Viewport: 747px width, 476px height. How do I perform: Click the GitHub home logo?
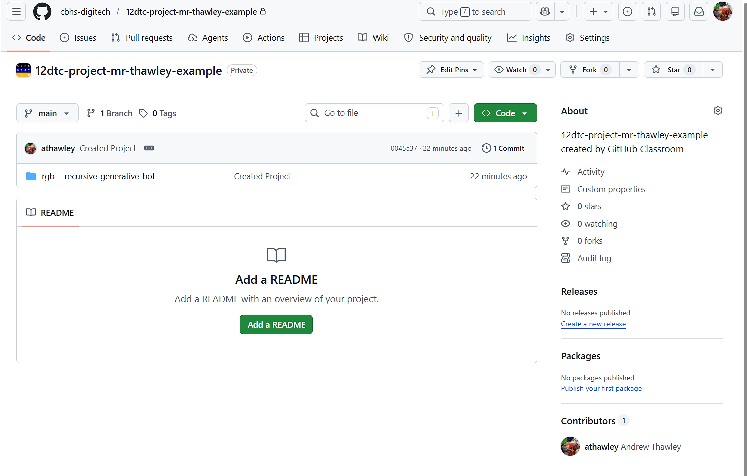[x=42, y=11]
